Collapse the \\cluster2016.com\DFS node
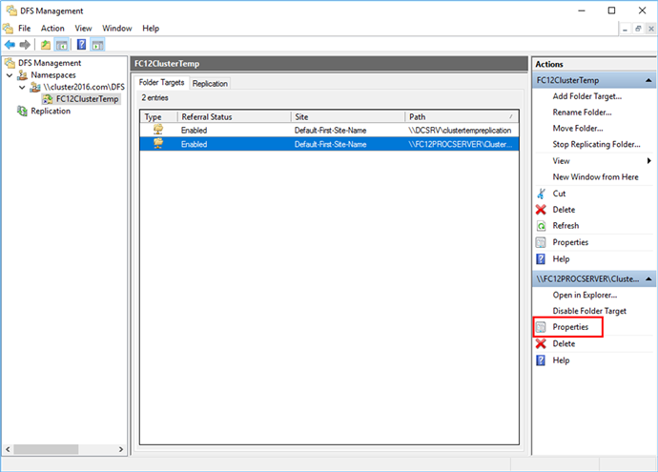658x472 pixels. 22,88
